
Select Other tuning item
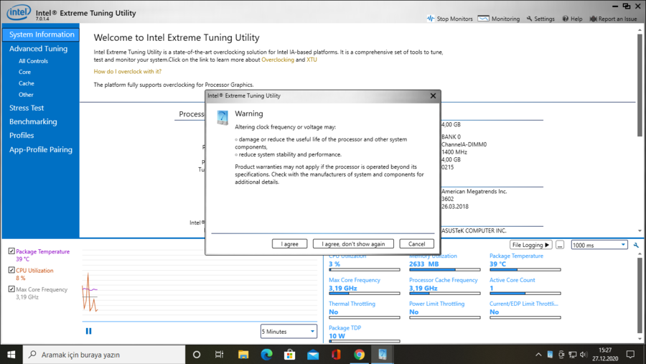pos(26,95)
